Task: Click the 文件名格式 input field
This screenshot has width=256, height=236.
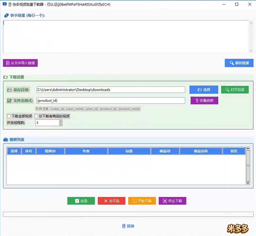Action: [111, 100]
